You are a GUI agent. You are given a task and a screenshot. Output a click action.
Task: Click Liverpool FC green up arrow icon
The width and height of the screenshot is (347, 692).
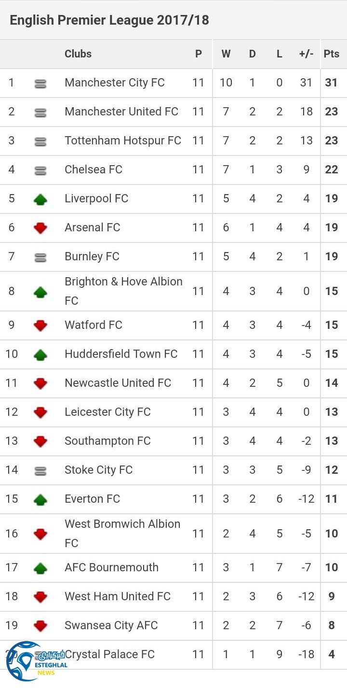[x=40, y=199]
